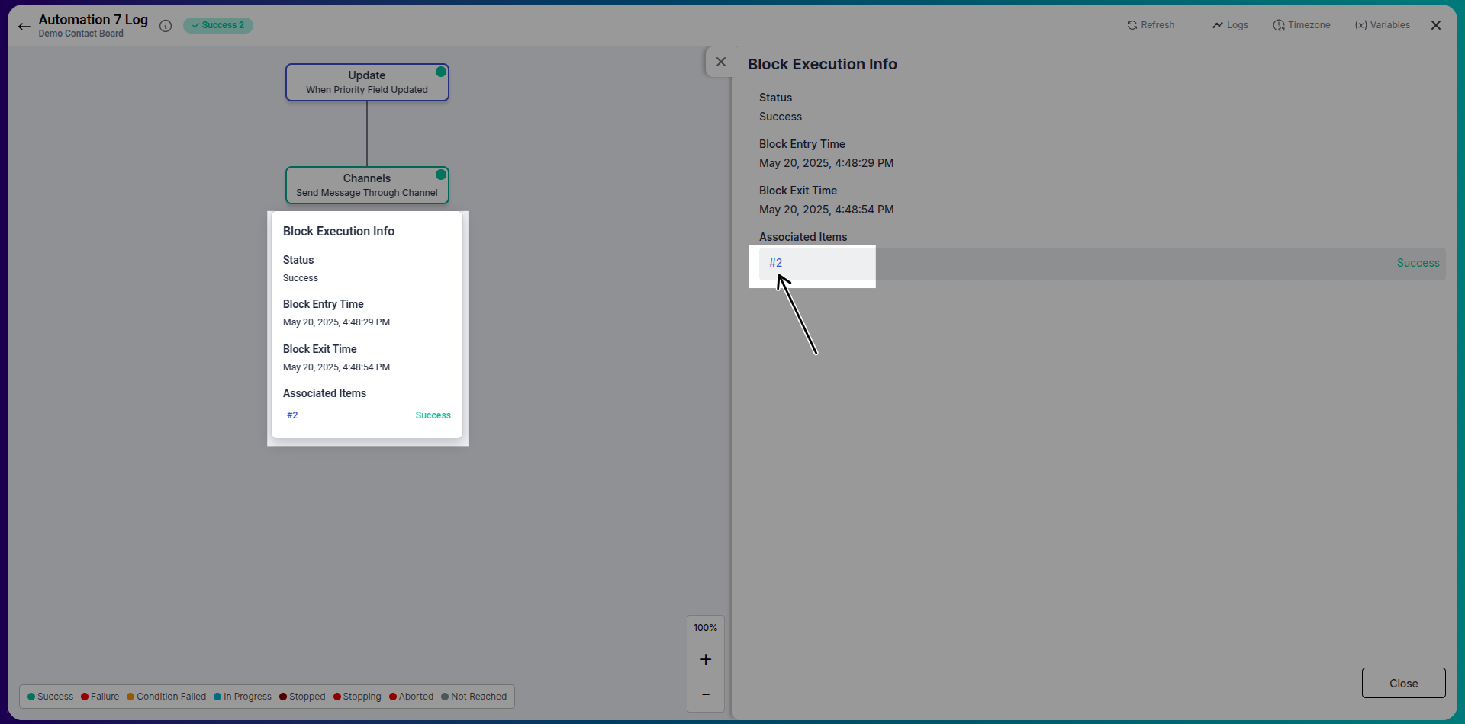Screen dimensions: 1465x724
Task: Zoom in with the plus button
Action: click(x=706, y=659)
